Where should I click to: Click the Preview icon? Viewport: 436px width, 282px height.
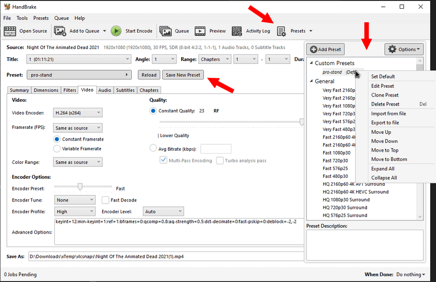201,31
